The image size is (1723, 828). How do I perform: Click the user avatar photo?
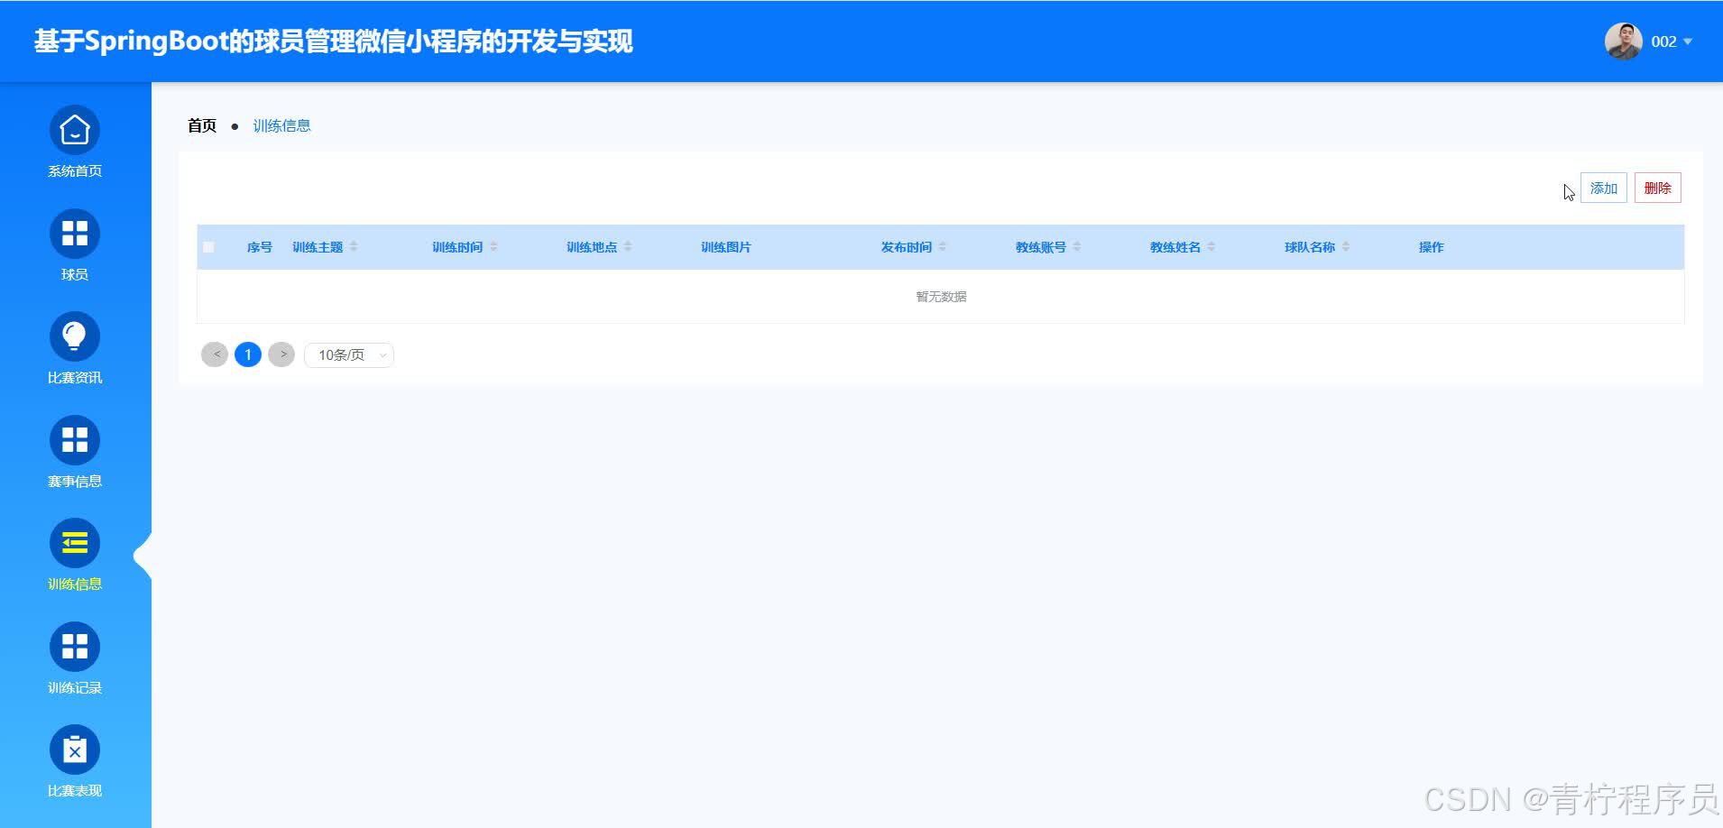1623,41
